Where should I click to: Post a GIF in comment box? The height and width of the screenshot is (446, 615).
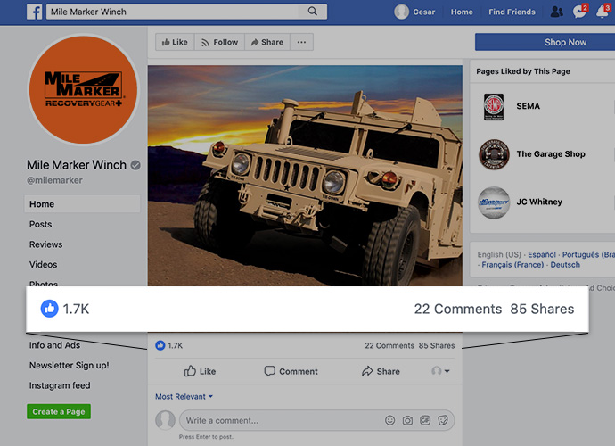425,420
